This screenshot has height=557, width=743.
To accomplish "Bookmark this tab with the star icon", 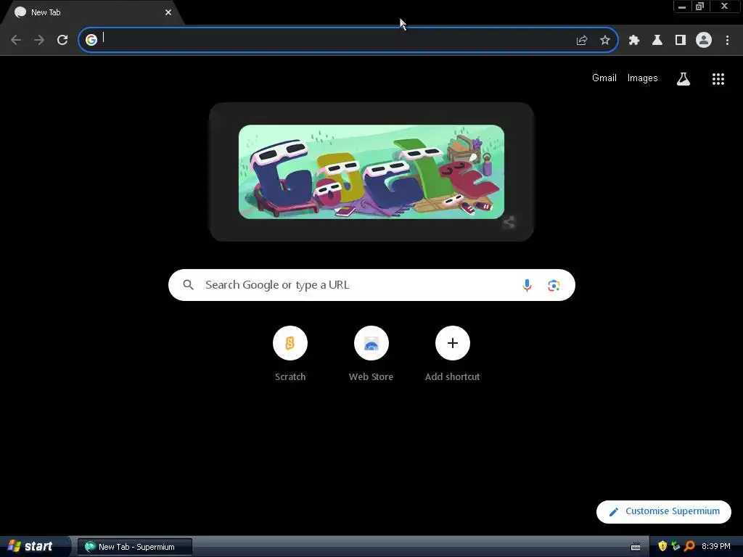I will pyautogui.click(x=605, y=41).
